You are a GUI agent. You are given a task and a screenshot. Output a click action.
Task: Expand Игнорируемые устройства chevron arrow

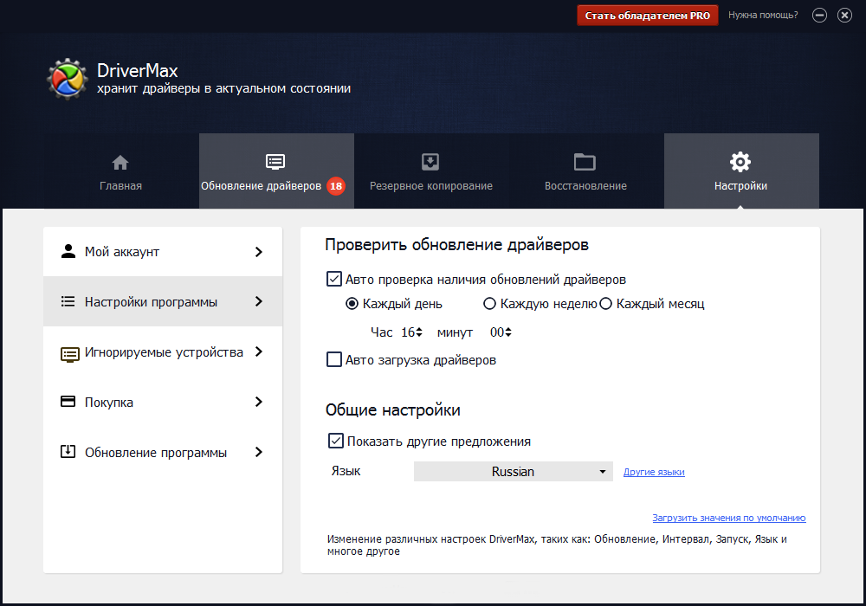[x=258, y=351]
